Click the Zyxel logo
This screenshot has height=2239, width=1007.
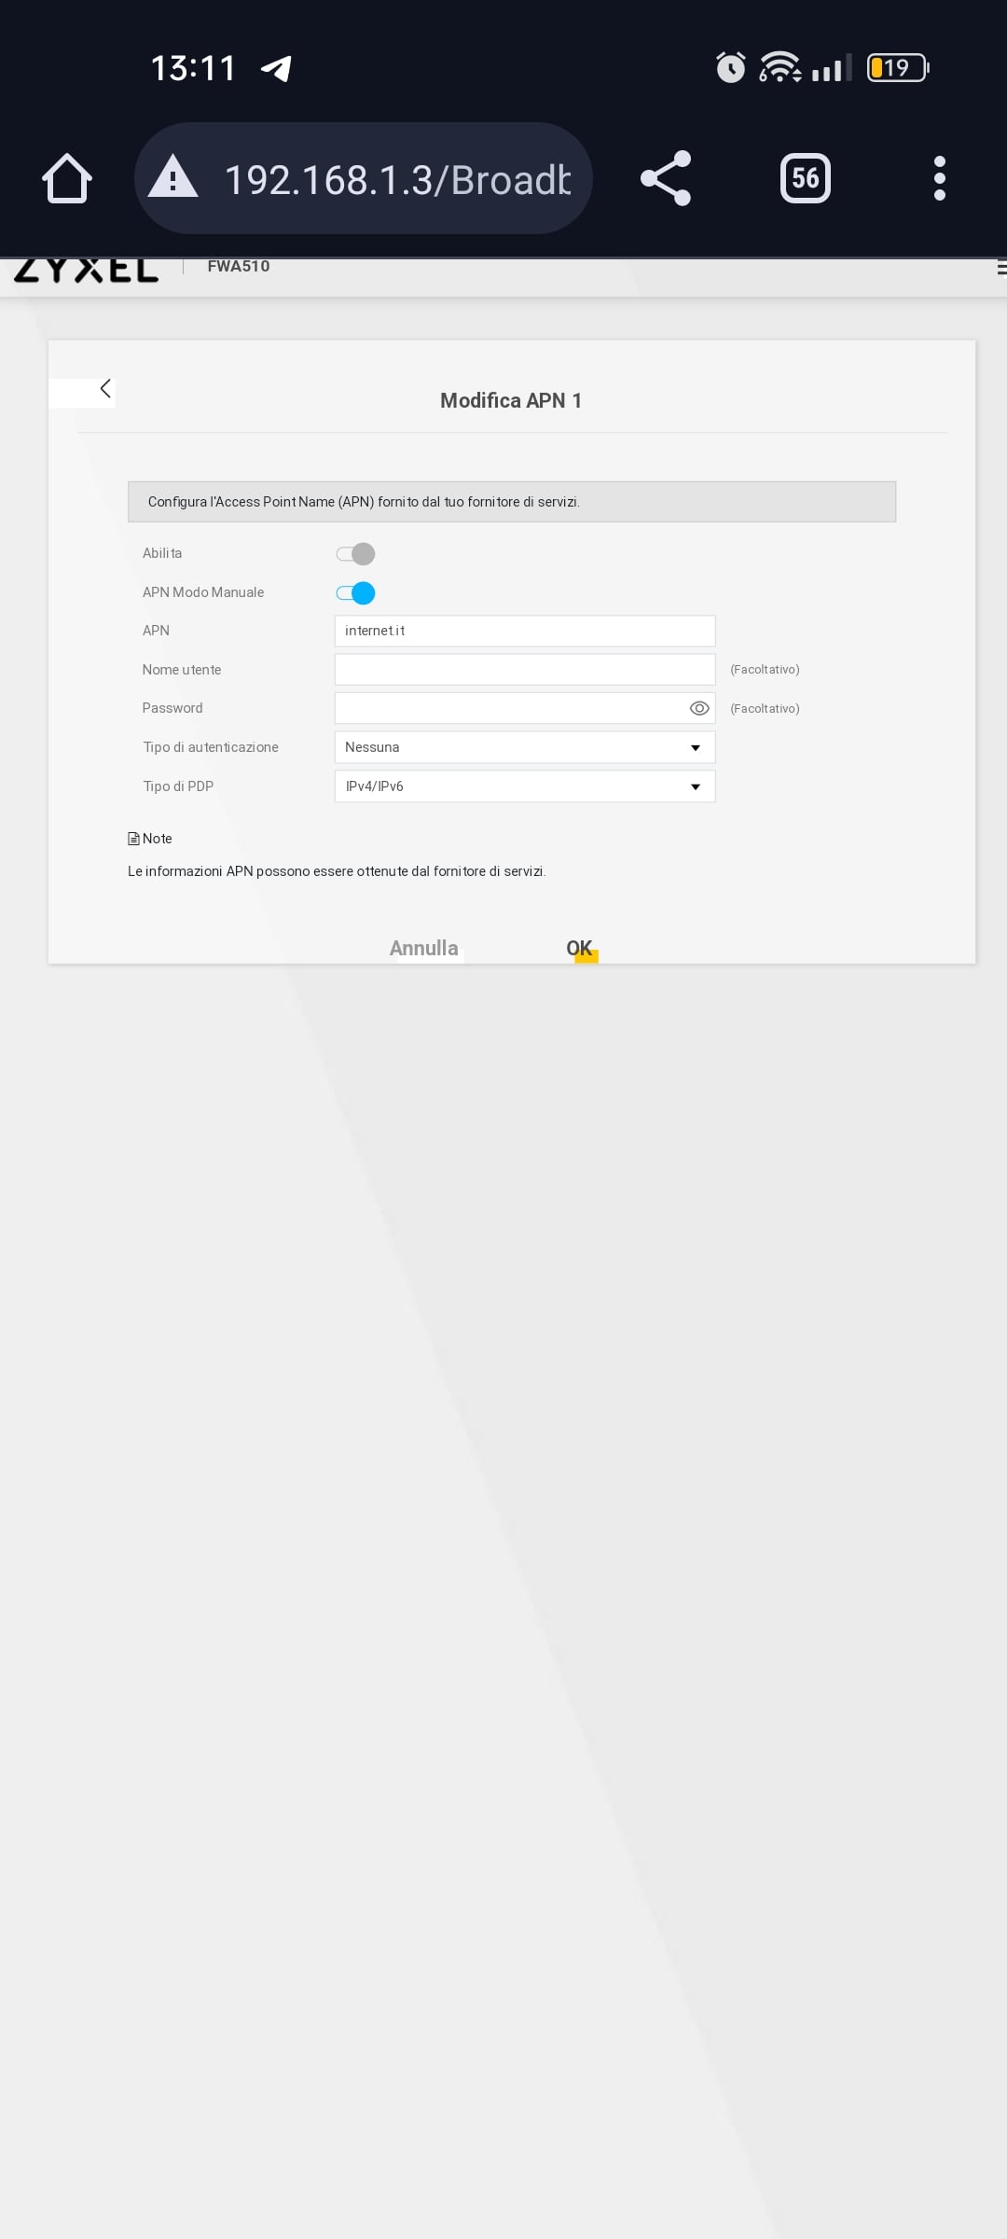[86, 270]
